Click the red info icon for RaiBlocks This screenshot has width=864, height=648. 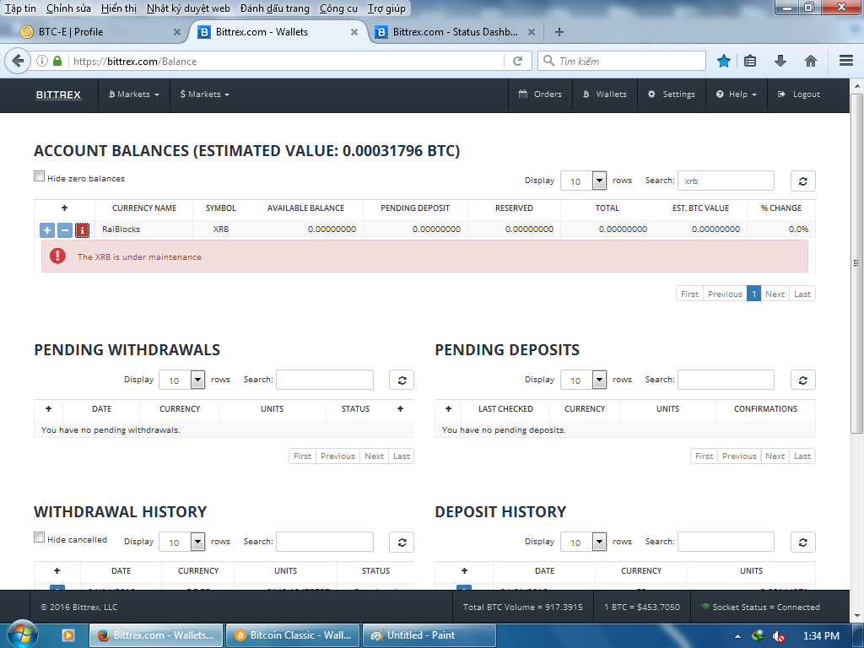82,229
